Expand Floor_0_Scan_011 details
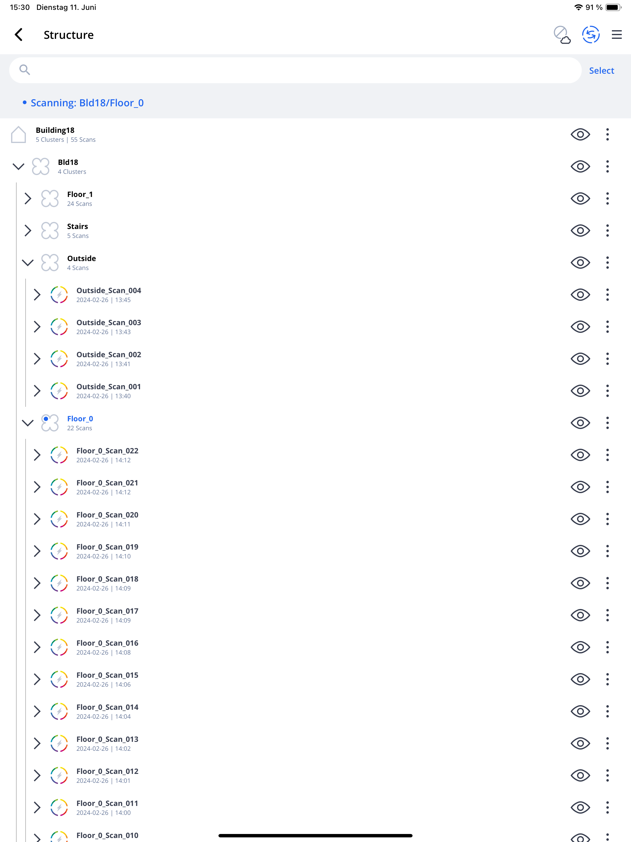The height and width of the screenshot is (842, 631). point(37,807)
